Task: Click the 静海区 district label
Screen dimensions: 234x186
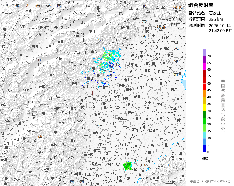Action: click(x=162, y=72)
